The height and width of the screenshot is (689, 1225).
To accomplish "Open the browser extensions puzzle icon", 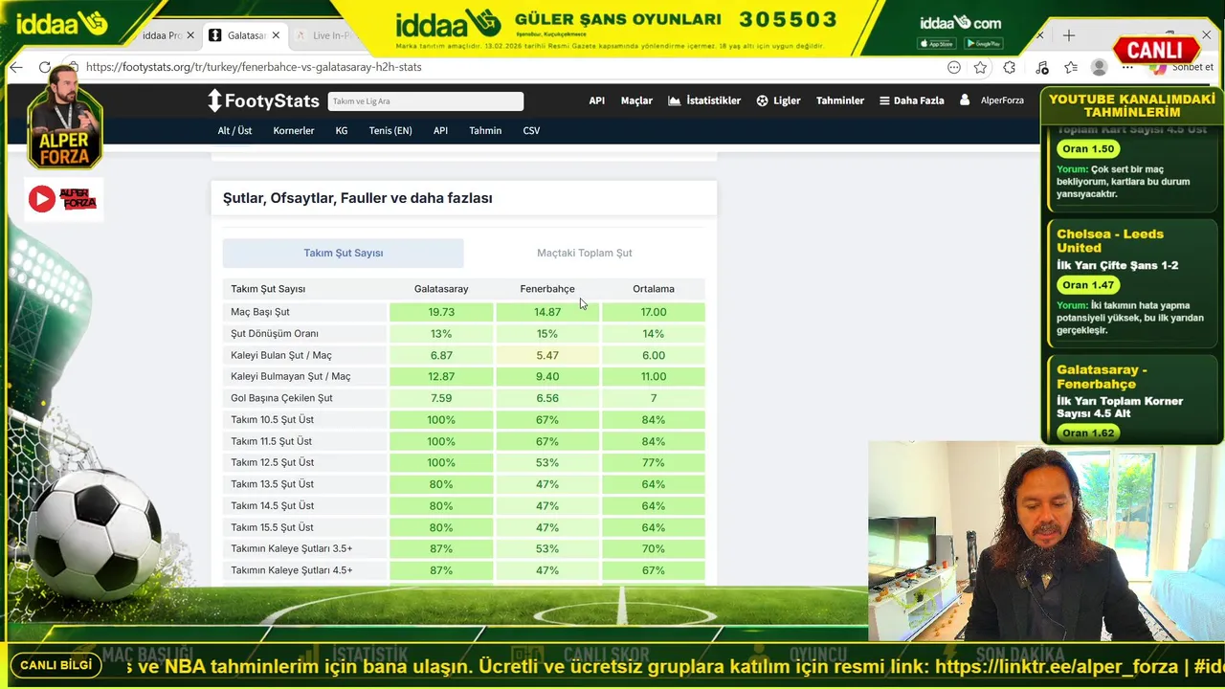I will coord(1010,67).
